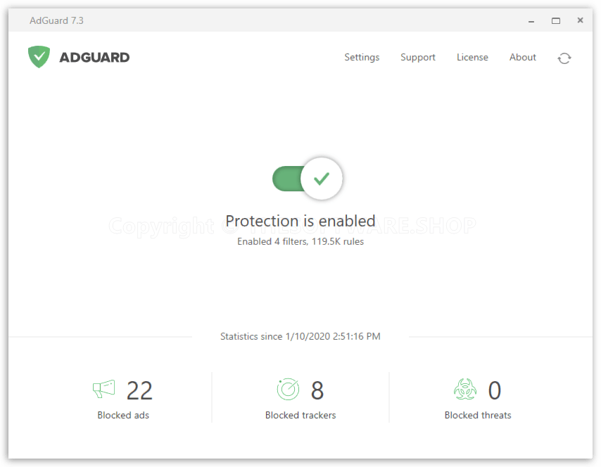Screen dimensions: 601x467
Task: Click the blocked ads count 22
Action: pyautogui.click(x=139, y=390)
